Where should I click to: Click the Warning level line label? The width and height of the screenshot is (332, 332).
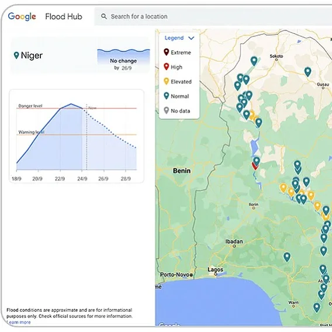32,132
